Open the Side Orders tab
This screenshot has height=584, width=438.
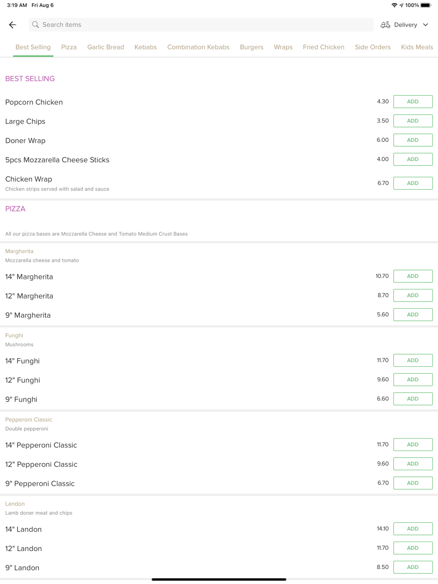click(x=372, y=47)
